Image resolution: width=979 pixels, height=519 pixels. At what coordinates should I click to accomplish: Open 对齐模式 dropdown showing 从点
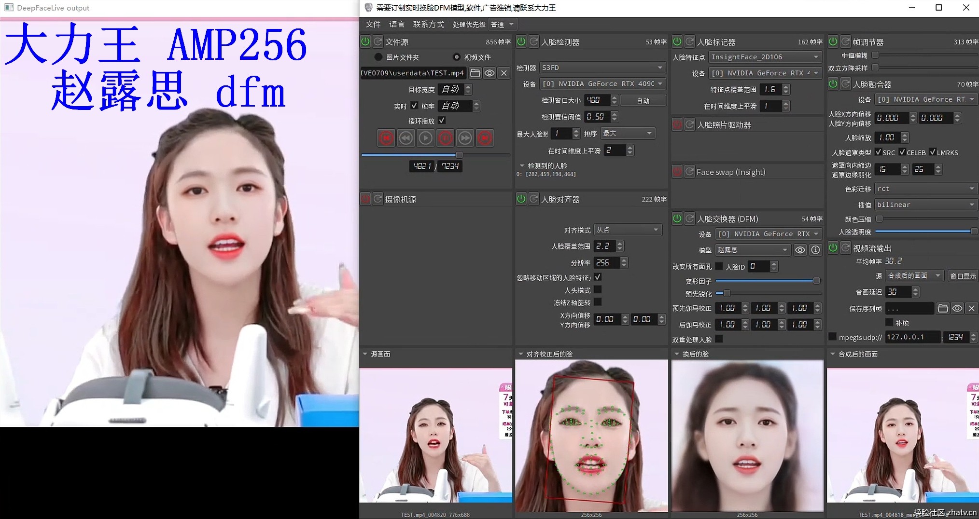(628, 230)
